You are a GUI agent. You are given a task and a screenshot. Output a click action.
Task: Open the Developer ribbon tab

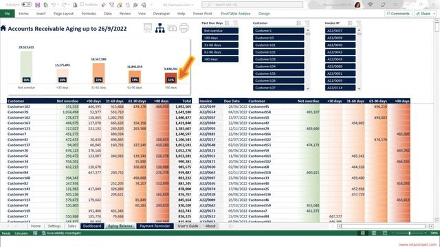click(162, 14)
